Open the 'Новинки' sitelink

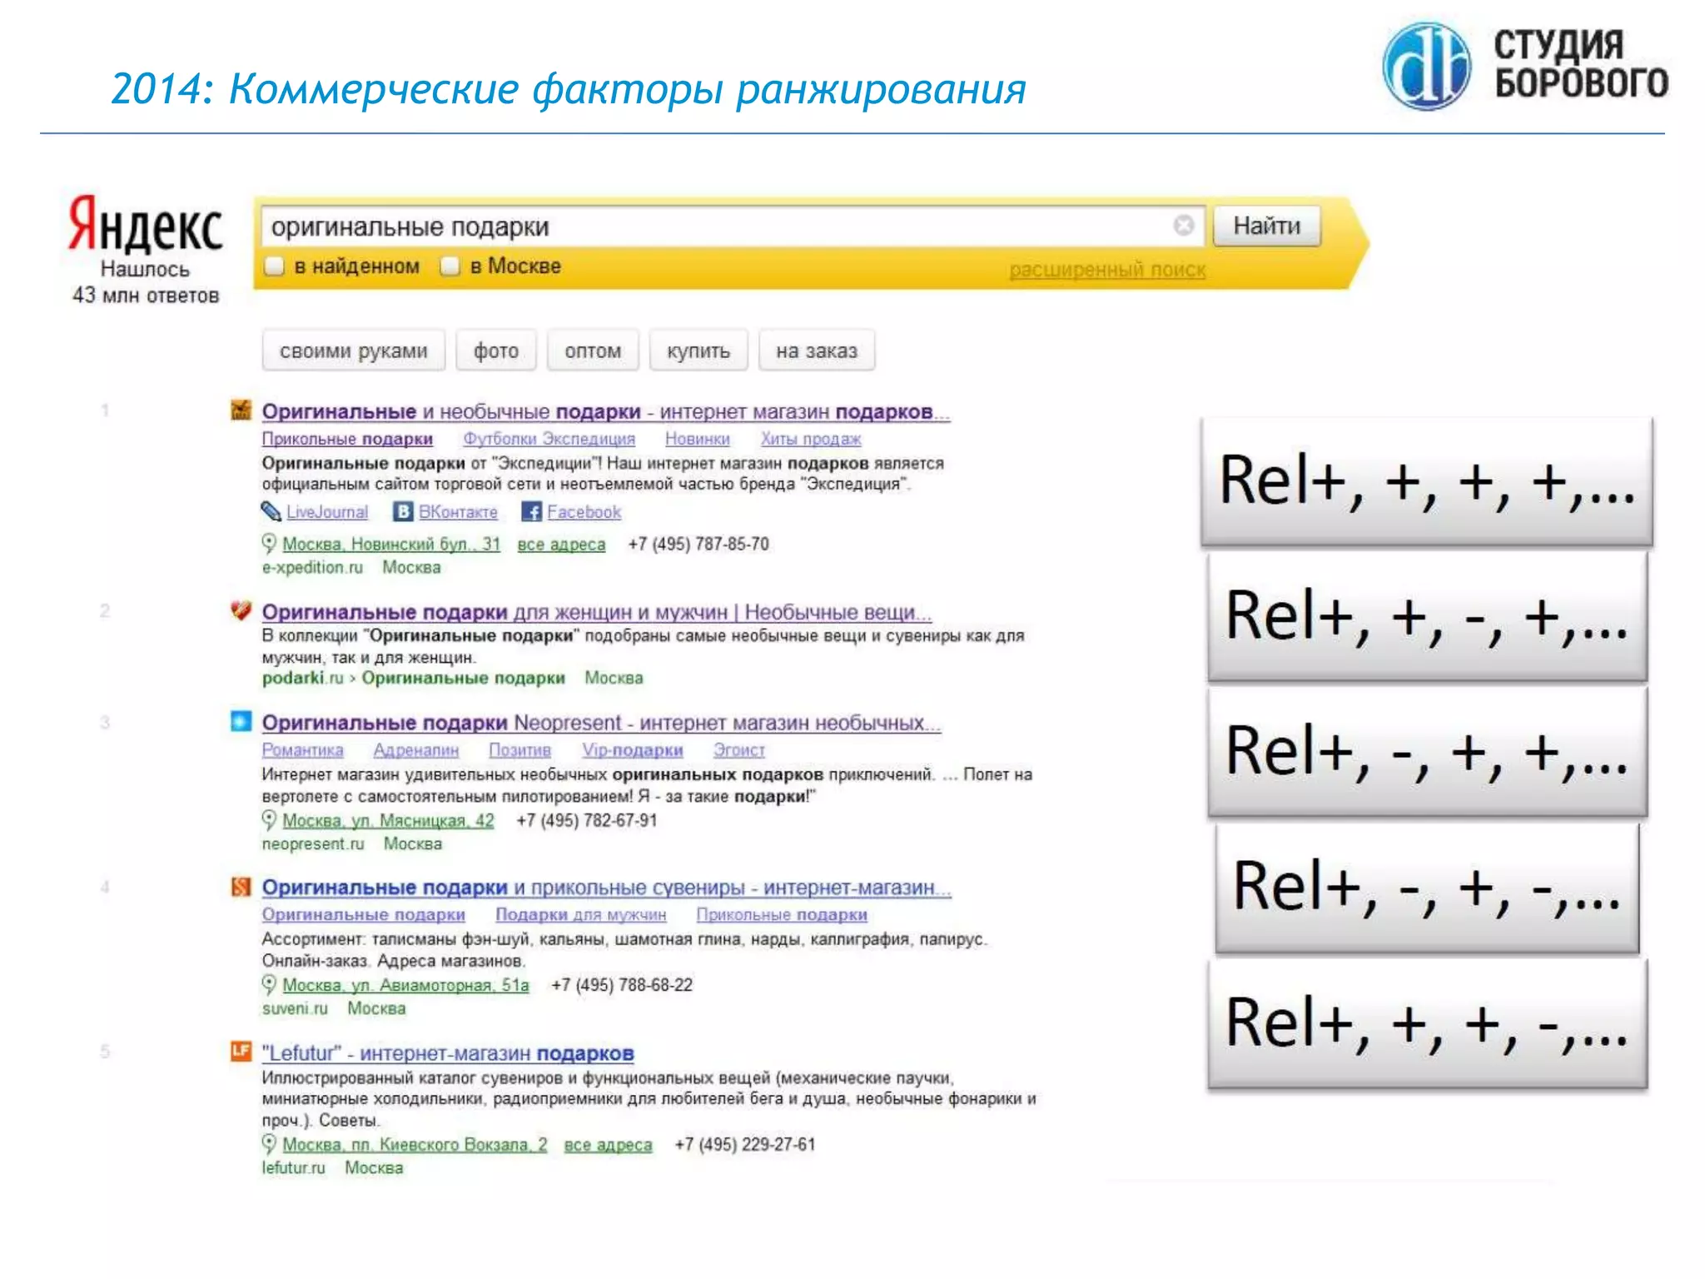[x=698, y=439]
